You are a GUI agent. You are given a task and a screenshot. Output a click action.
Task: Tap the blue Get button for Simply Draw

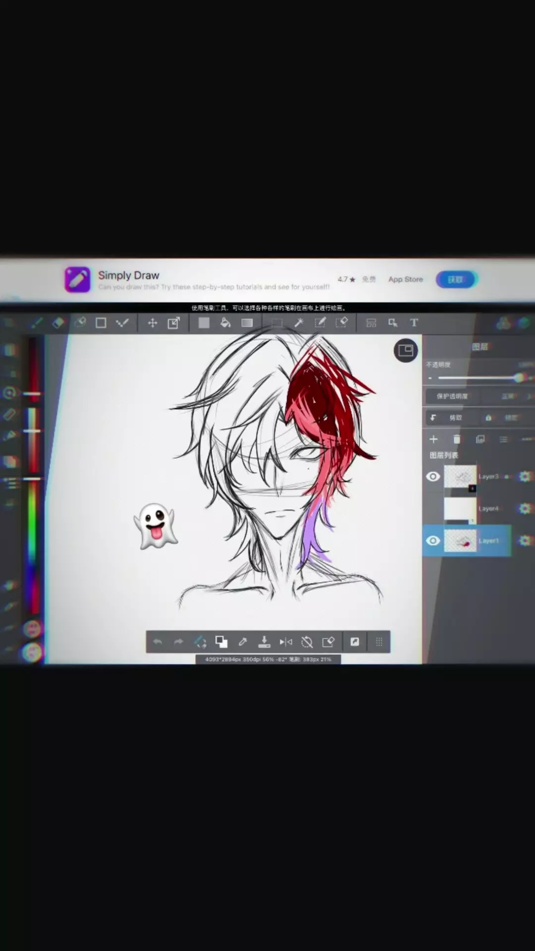(x=456, y=279)
